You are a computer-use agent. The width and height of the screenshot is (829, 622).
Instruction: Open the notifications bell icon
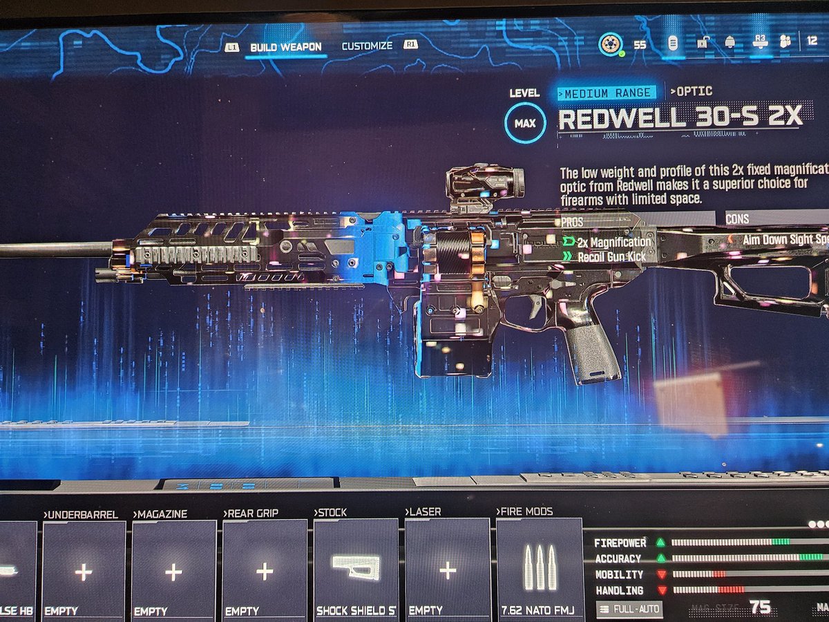point(730,42)
